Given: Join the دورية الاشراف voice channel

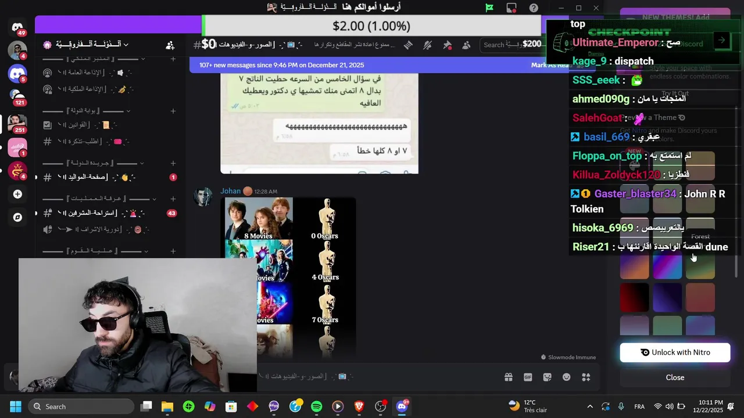Looking at the screenshot, I should [110, 229].
